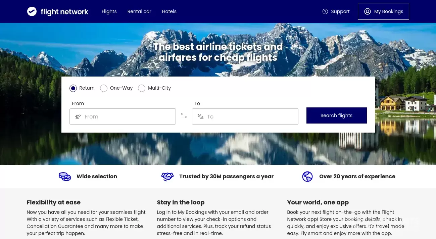This screenshot has width=436, height=239.
Task: Click the takeoff plane icon in From
Action: (78, 116)
